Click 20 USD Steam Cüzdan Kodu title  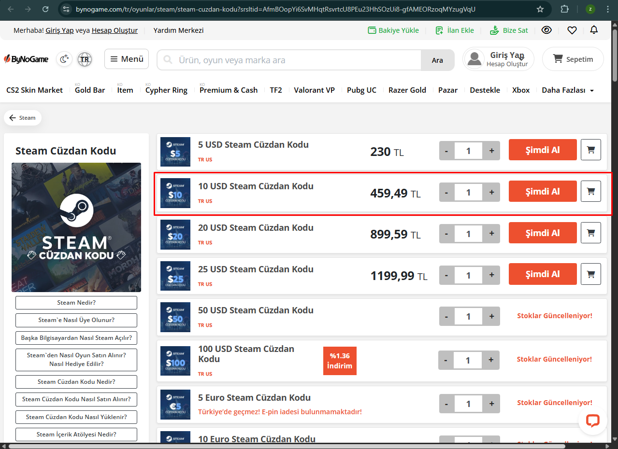[256, 227]
